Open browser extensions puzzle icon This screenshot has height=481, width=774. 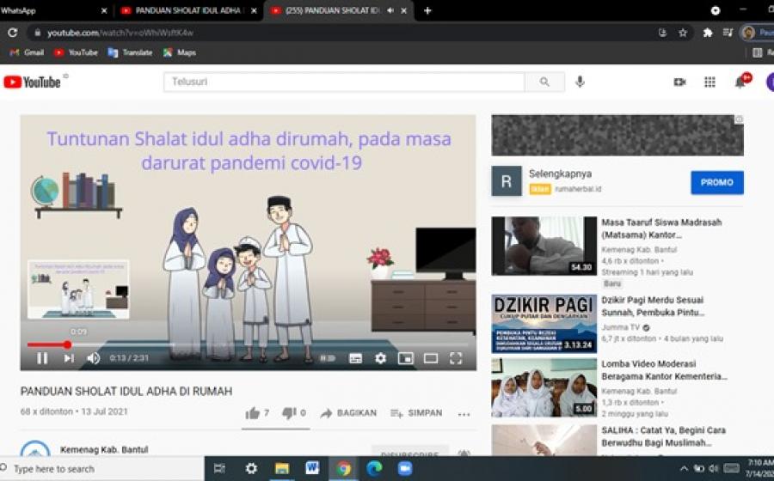click(x=708, y=33)
